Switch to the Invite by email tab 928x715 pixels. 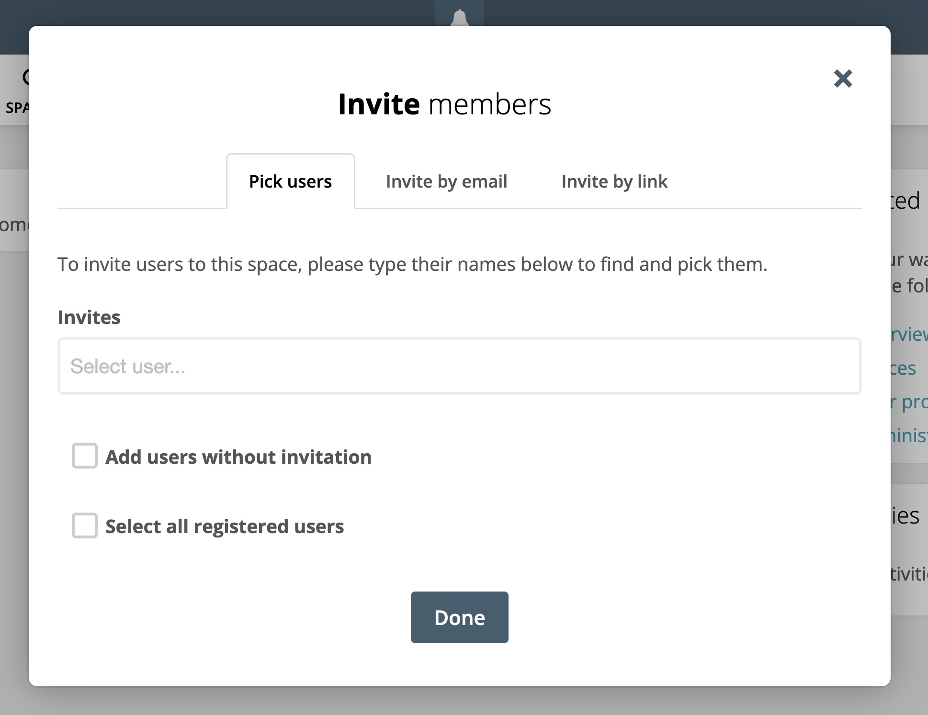click(446, 181)
